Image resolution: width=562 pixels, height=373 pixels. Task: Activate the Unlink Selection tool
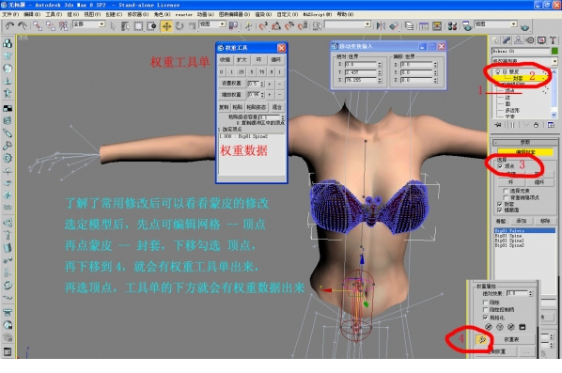(x=50, y=25)
